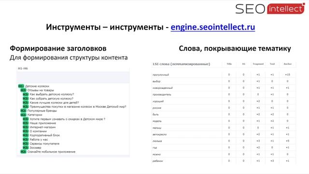Select the LSI word 'россия'
The image size is (309, 174).
[x=157, y=108]
